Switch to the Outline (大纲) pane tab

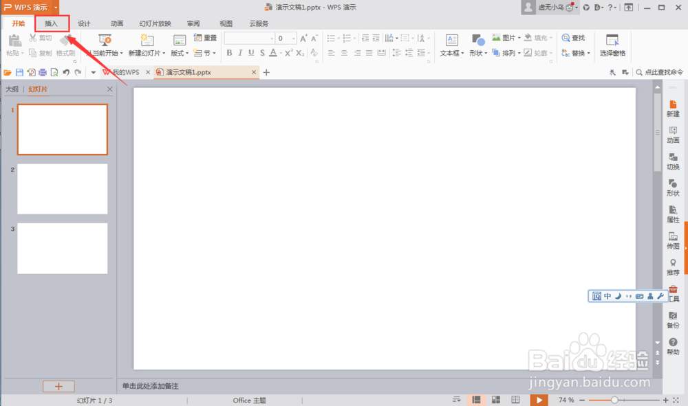pyautogui.click(x=12, y=89)
